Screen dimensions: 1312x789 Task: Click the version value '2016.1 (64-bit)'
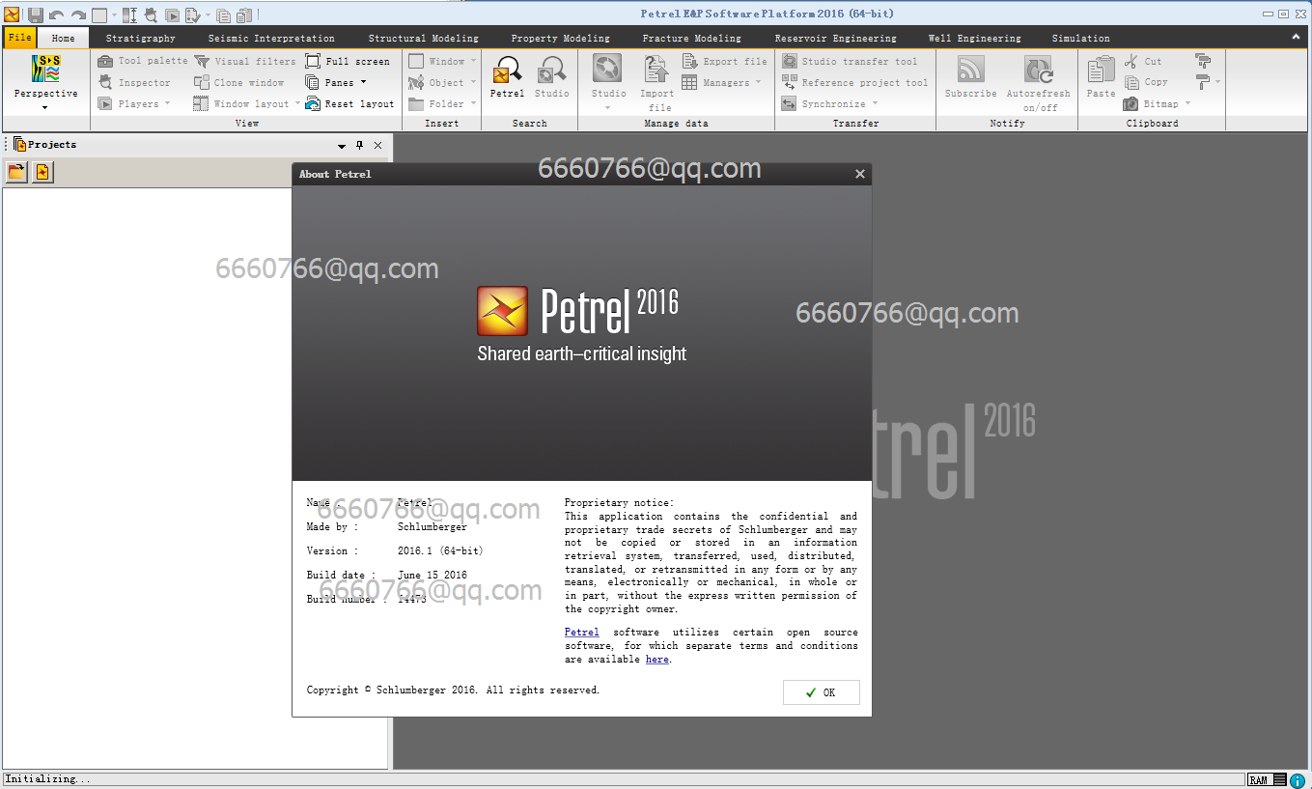pos(440,550)
